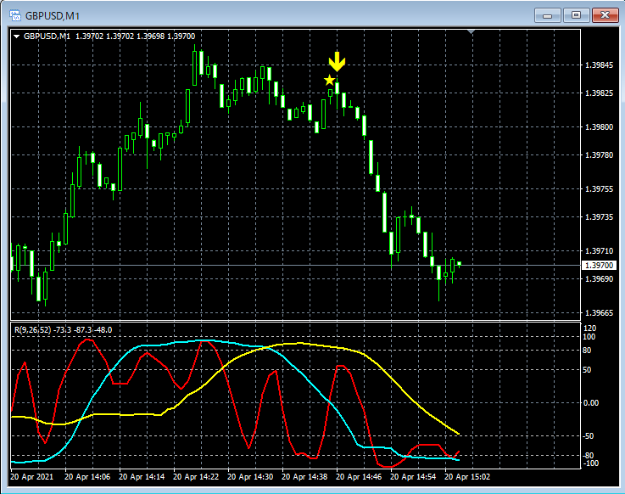Maximize the GBPUSD,M1 chart window
Viewport: 625px width, 494px height.
click(x=576, y=15)
